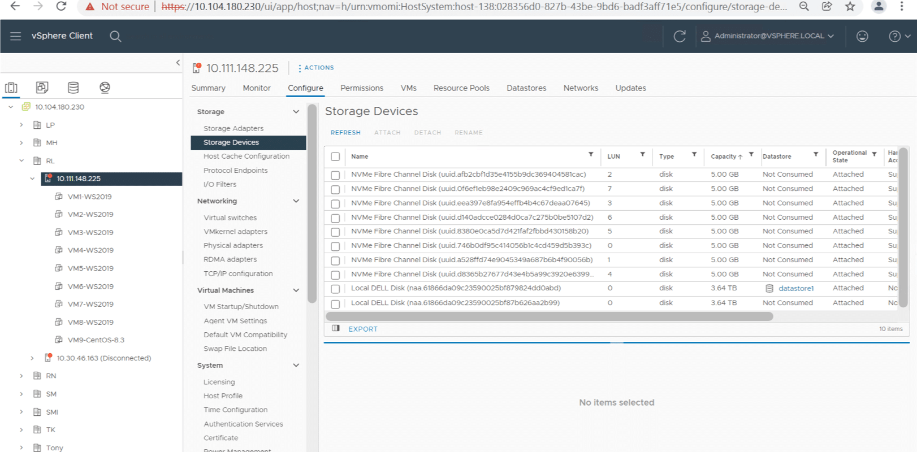Click the horizontal scrollbar under the device table

549,316
